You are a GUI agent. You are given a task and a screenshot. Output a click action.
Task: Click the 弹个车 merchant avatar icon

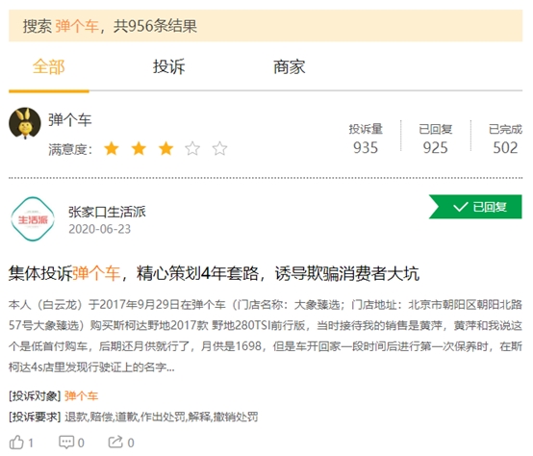[x=25, y=124]
